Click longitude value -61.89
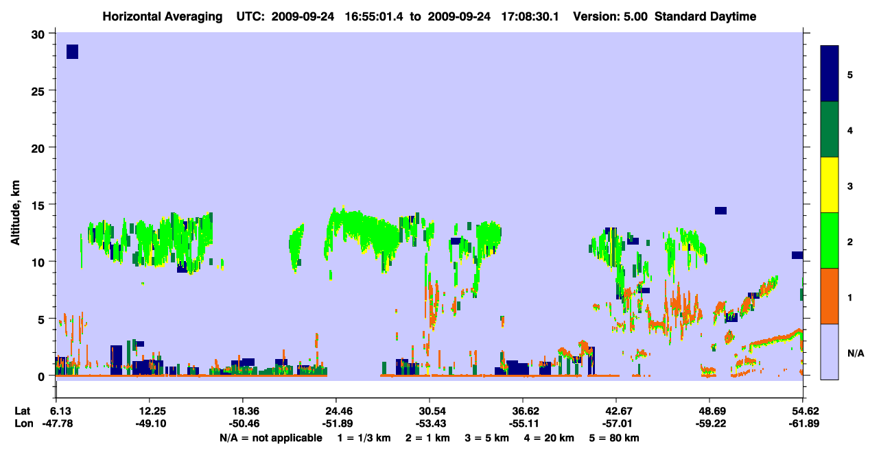The image size is (892, 457). click(x=803, y=424)
